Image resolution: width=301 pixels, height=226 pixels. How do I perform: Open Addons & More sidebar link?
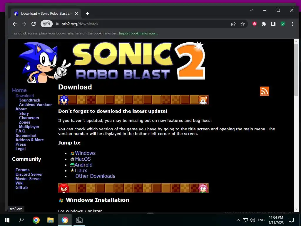[30, 140]
